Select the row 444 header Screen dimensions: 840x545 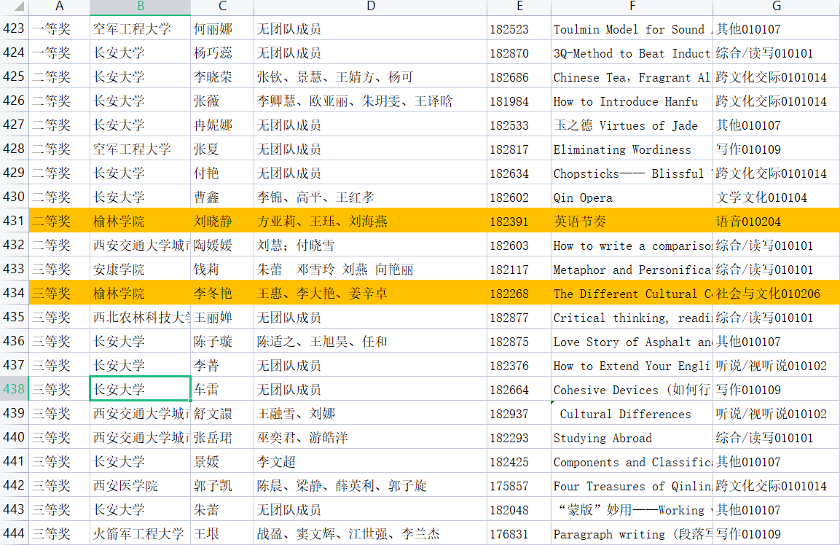pos(14,534)
